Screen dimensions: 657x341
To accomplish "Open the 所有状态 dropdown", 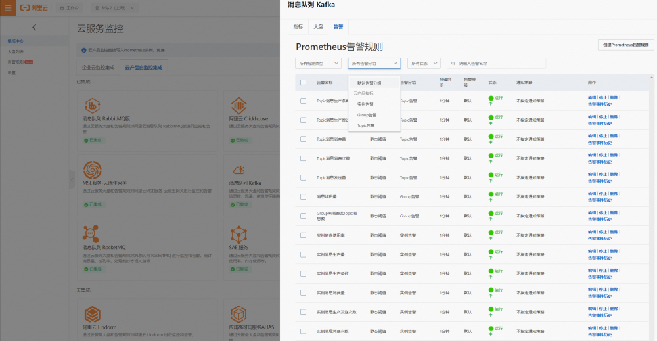I will pos(424,63).
